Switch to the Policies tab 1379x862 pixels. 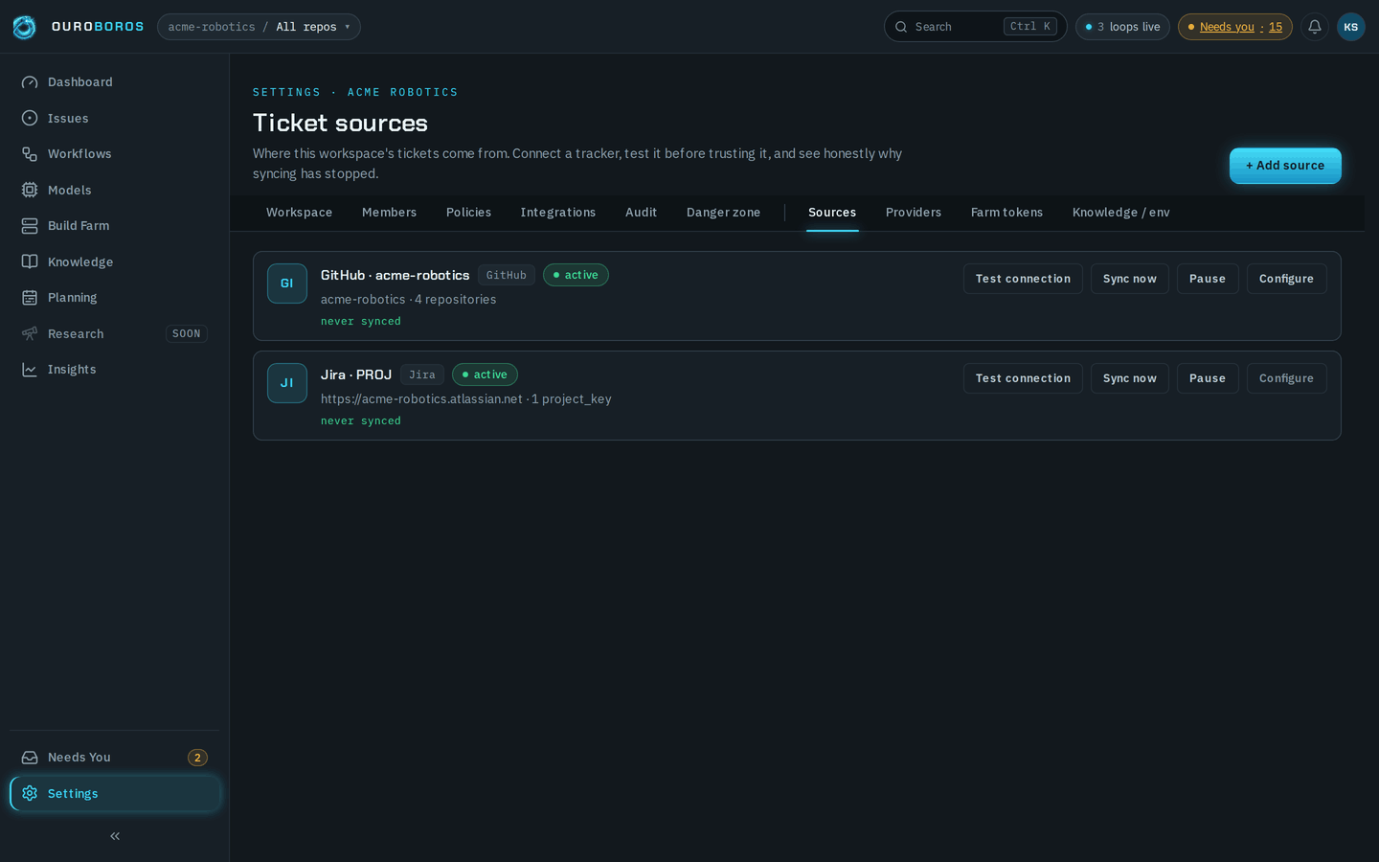pos(468,213)
